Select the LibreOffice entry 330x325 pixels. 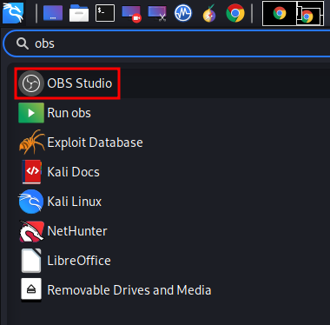79,261
